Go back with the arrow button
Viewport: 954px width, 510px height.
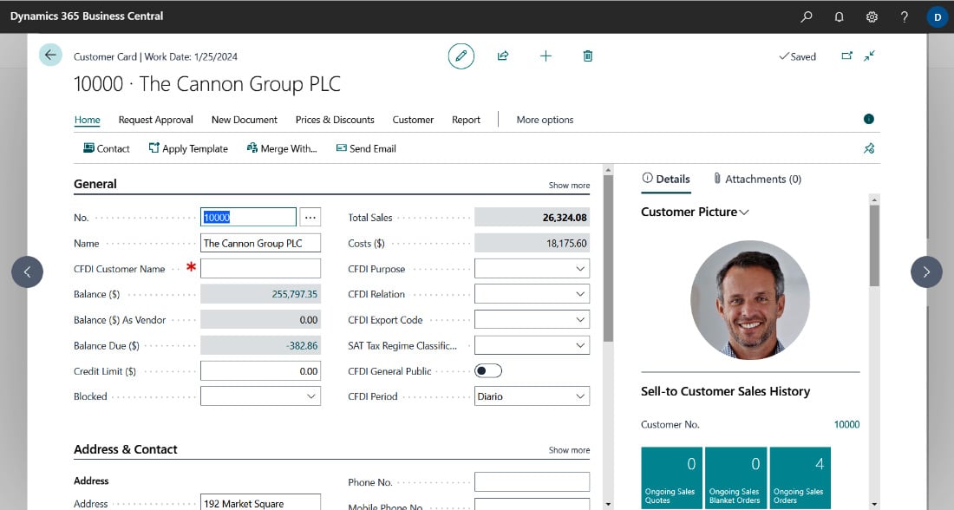click(x=50, y=55)
